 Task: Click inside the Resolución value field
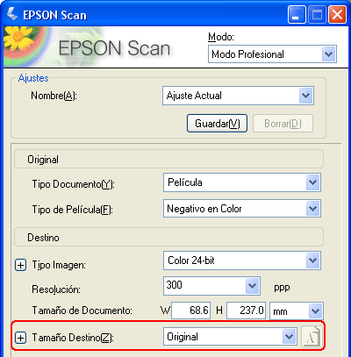tap(204, 286)
